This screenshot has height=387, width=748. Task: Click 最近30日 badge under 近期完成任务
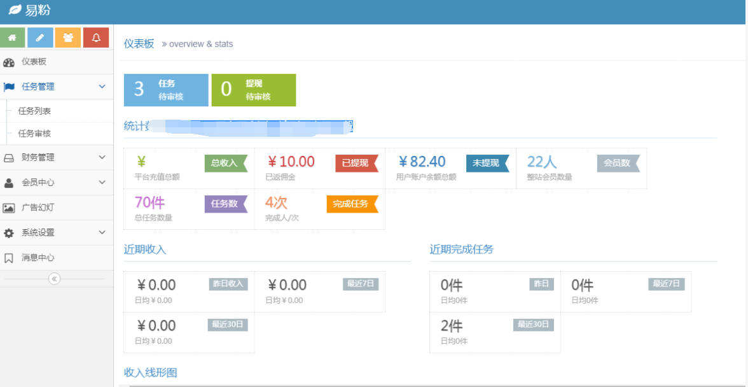coord(533,325)
